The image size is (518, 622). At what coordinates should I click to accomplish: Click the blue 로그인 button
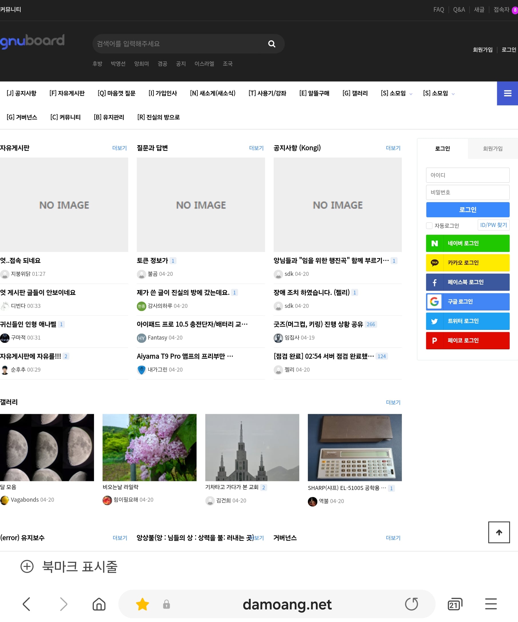(x=468, y=210)
